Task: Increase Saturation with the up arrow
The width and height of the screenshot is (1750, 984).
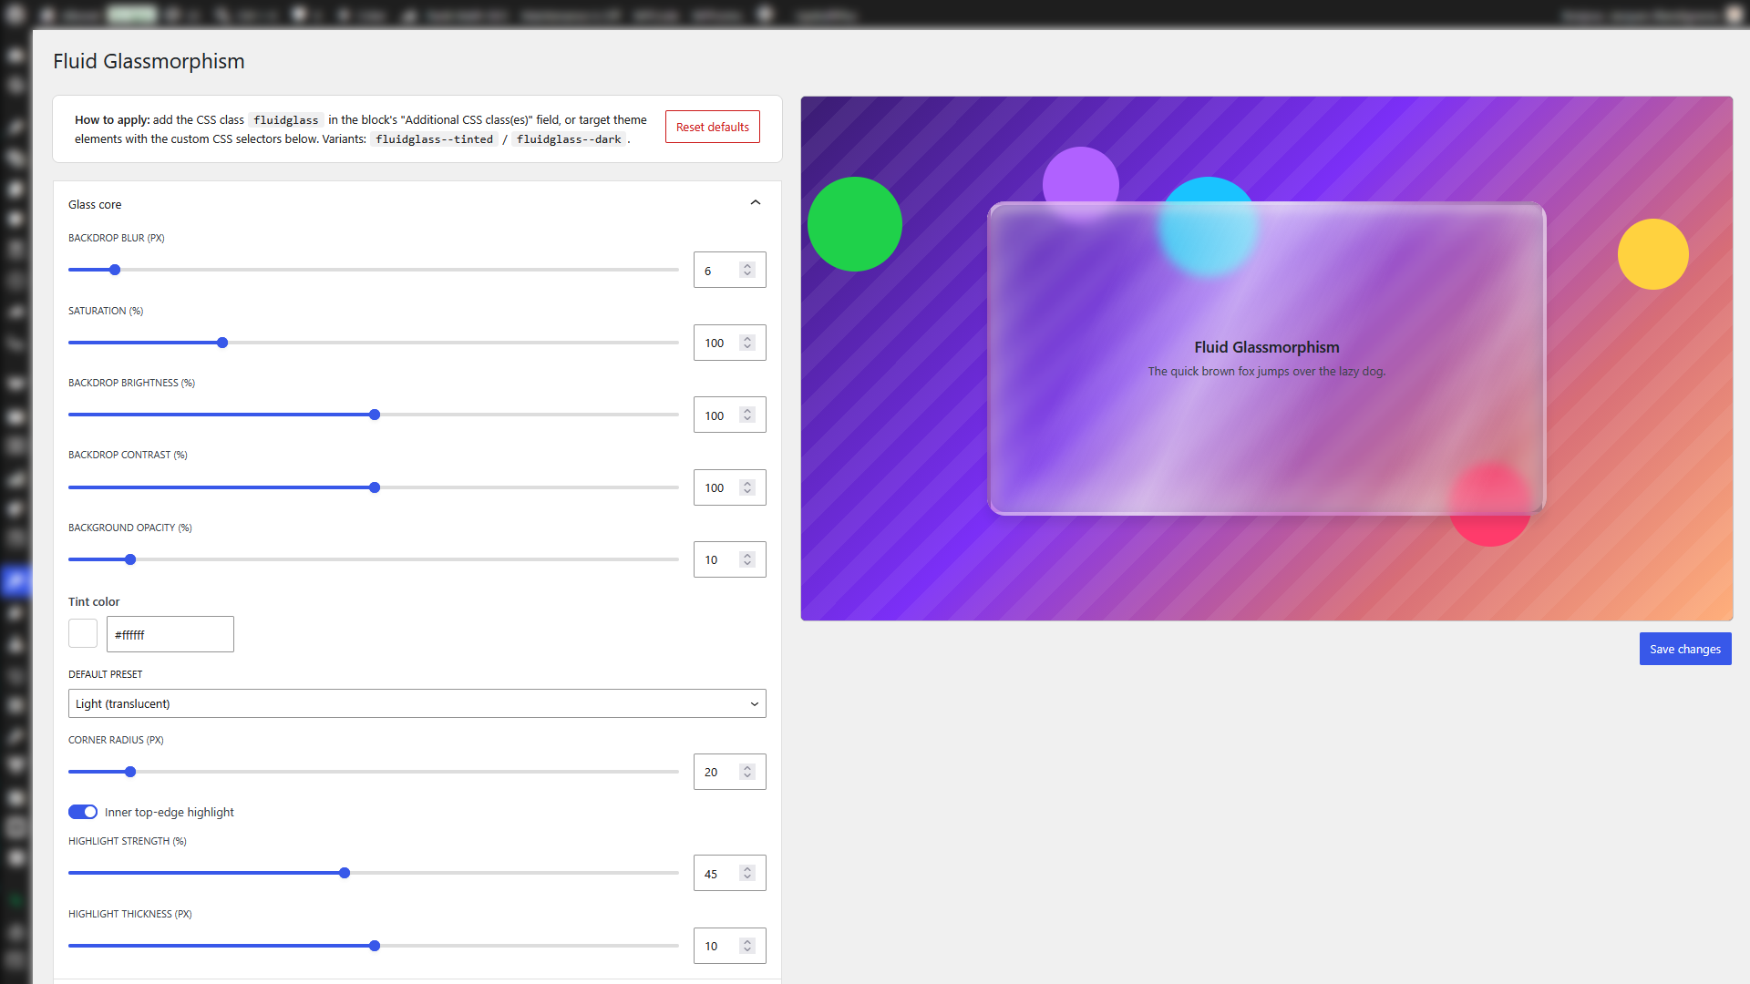Action: point(747,339)
